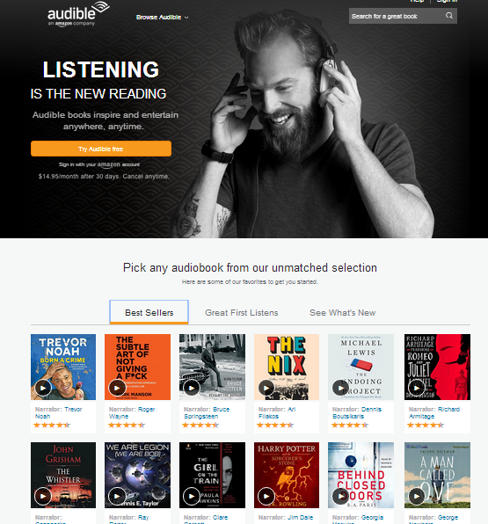Play the Romeo and Juliet sample
Viewport: 488px width, 524px height.
(x=417, y=388)
